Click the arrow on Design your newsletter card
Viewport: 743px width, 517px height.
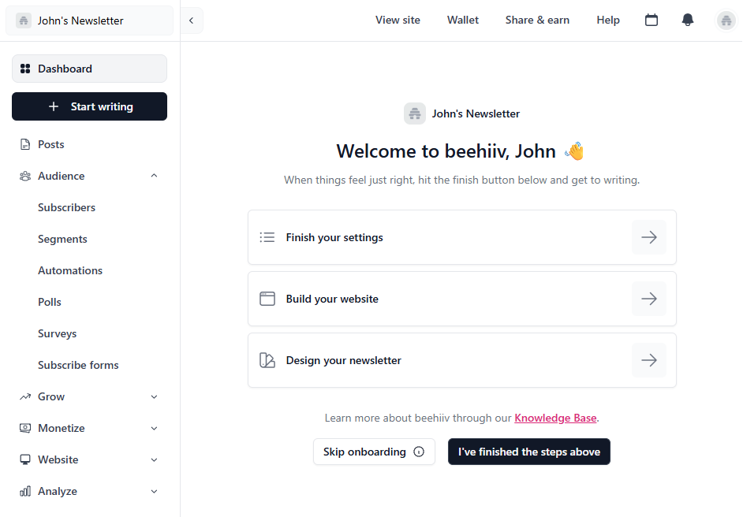pos(648,359)
